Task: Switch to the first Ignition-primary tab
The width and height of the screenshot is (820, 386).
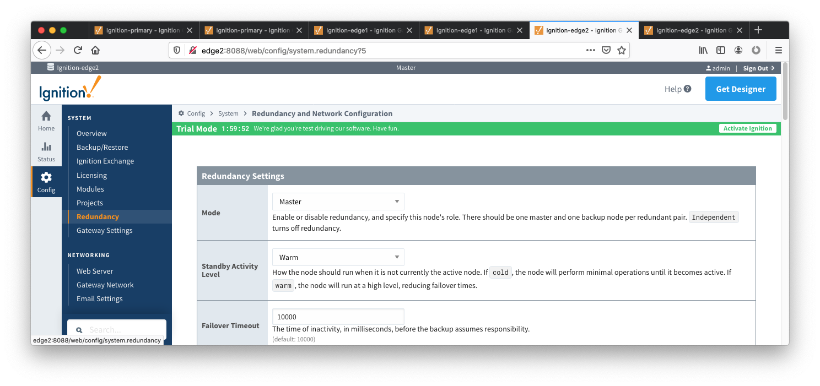Action: 144,30
